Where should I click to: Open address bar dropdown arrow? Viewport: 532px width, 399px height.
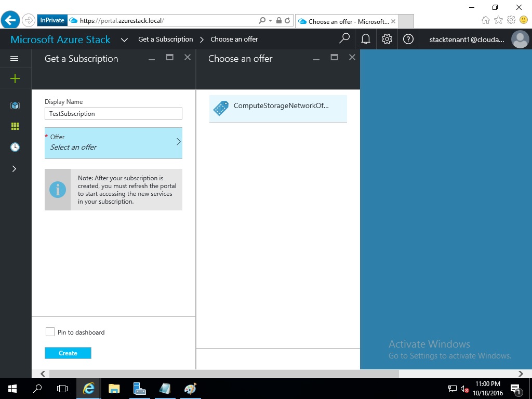(270, 21)
